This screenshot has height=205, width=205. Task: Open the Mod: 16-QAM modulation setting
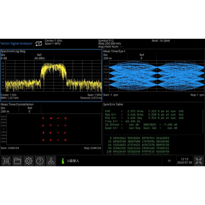tap(160, 41)
